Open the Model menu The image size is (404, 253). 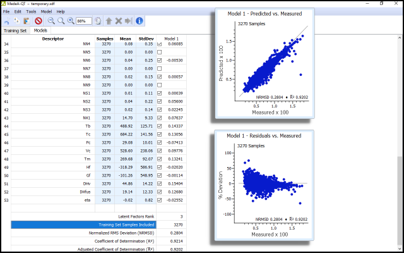(47, 11)
